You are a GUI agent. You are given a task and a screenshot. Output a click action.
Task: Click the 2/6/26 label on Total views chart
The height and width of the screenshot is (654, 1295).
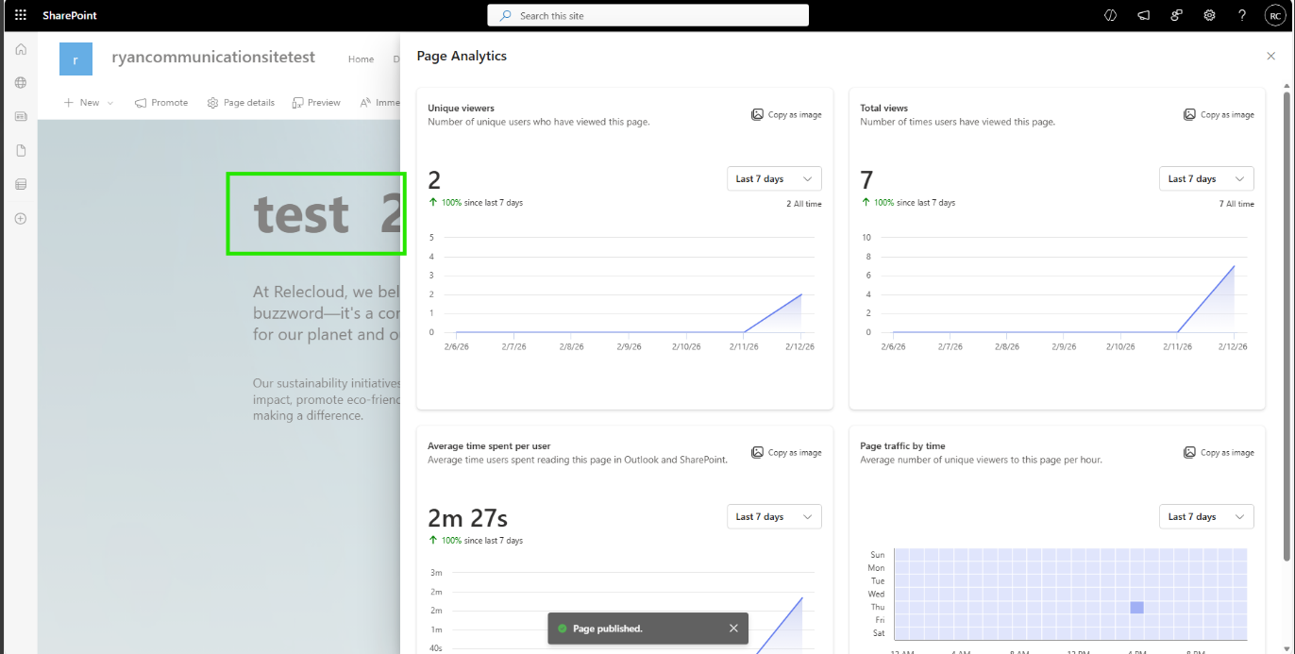coord(893,346)
